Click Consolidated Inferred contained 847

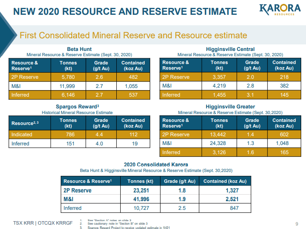234,208
